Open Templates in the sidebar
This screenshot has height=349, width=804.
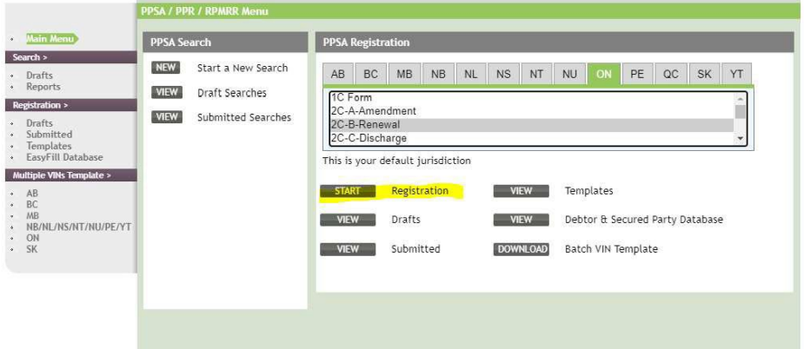(49, 146)
